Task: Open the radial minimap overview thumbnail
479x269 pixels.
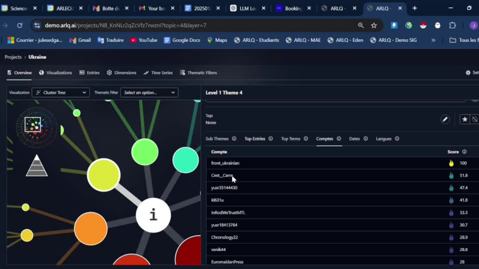Action: click(x=36, y=127)
